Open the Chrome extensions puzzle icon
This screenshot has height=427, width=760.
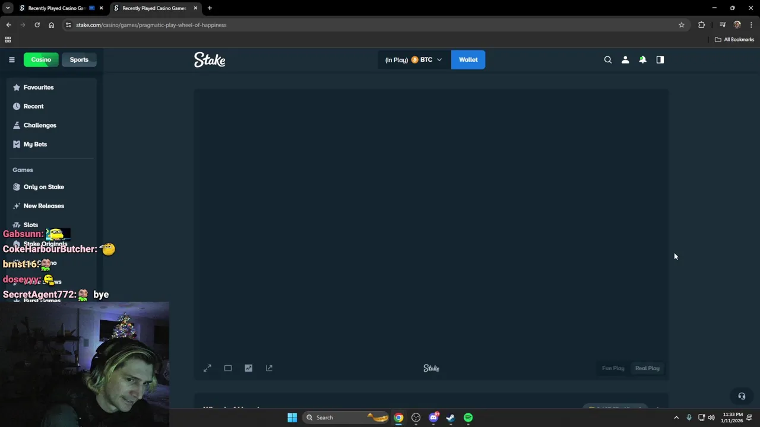tap(702, 25)
